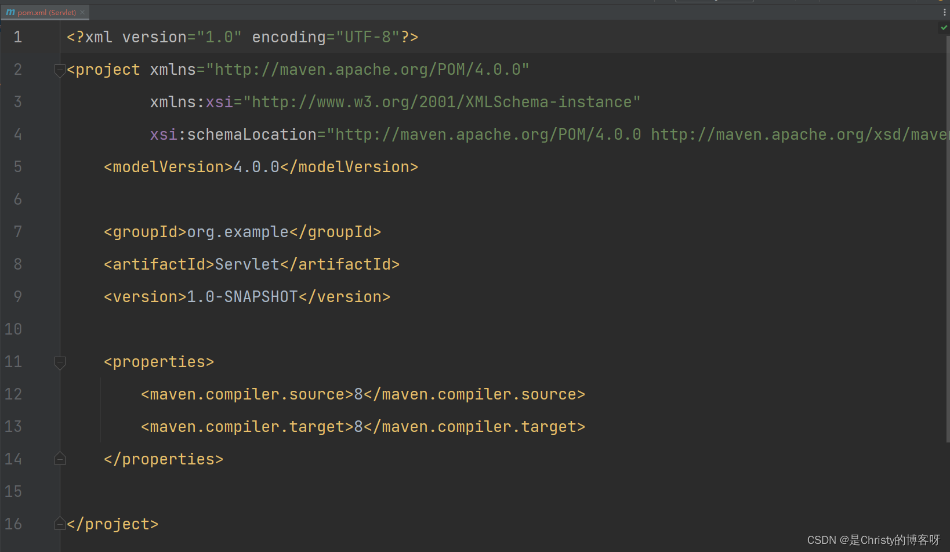Viewport: 950px width, 552px height.
Task: Collapse the properties element fold arrow
Action: pos(60,362)
